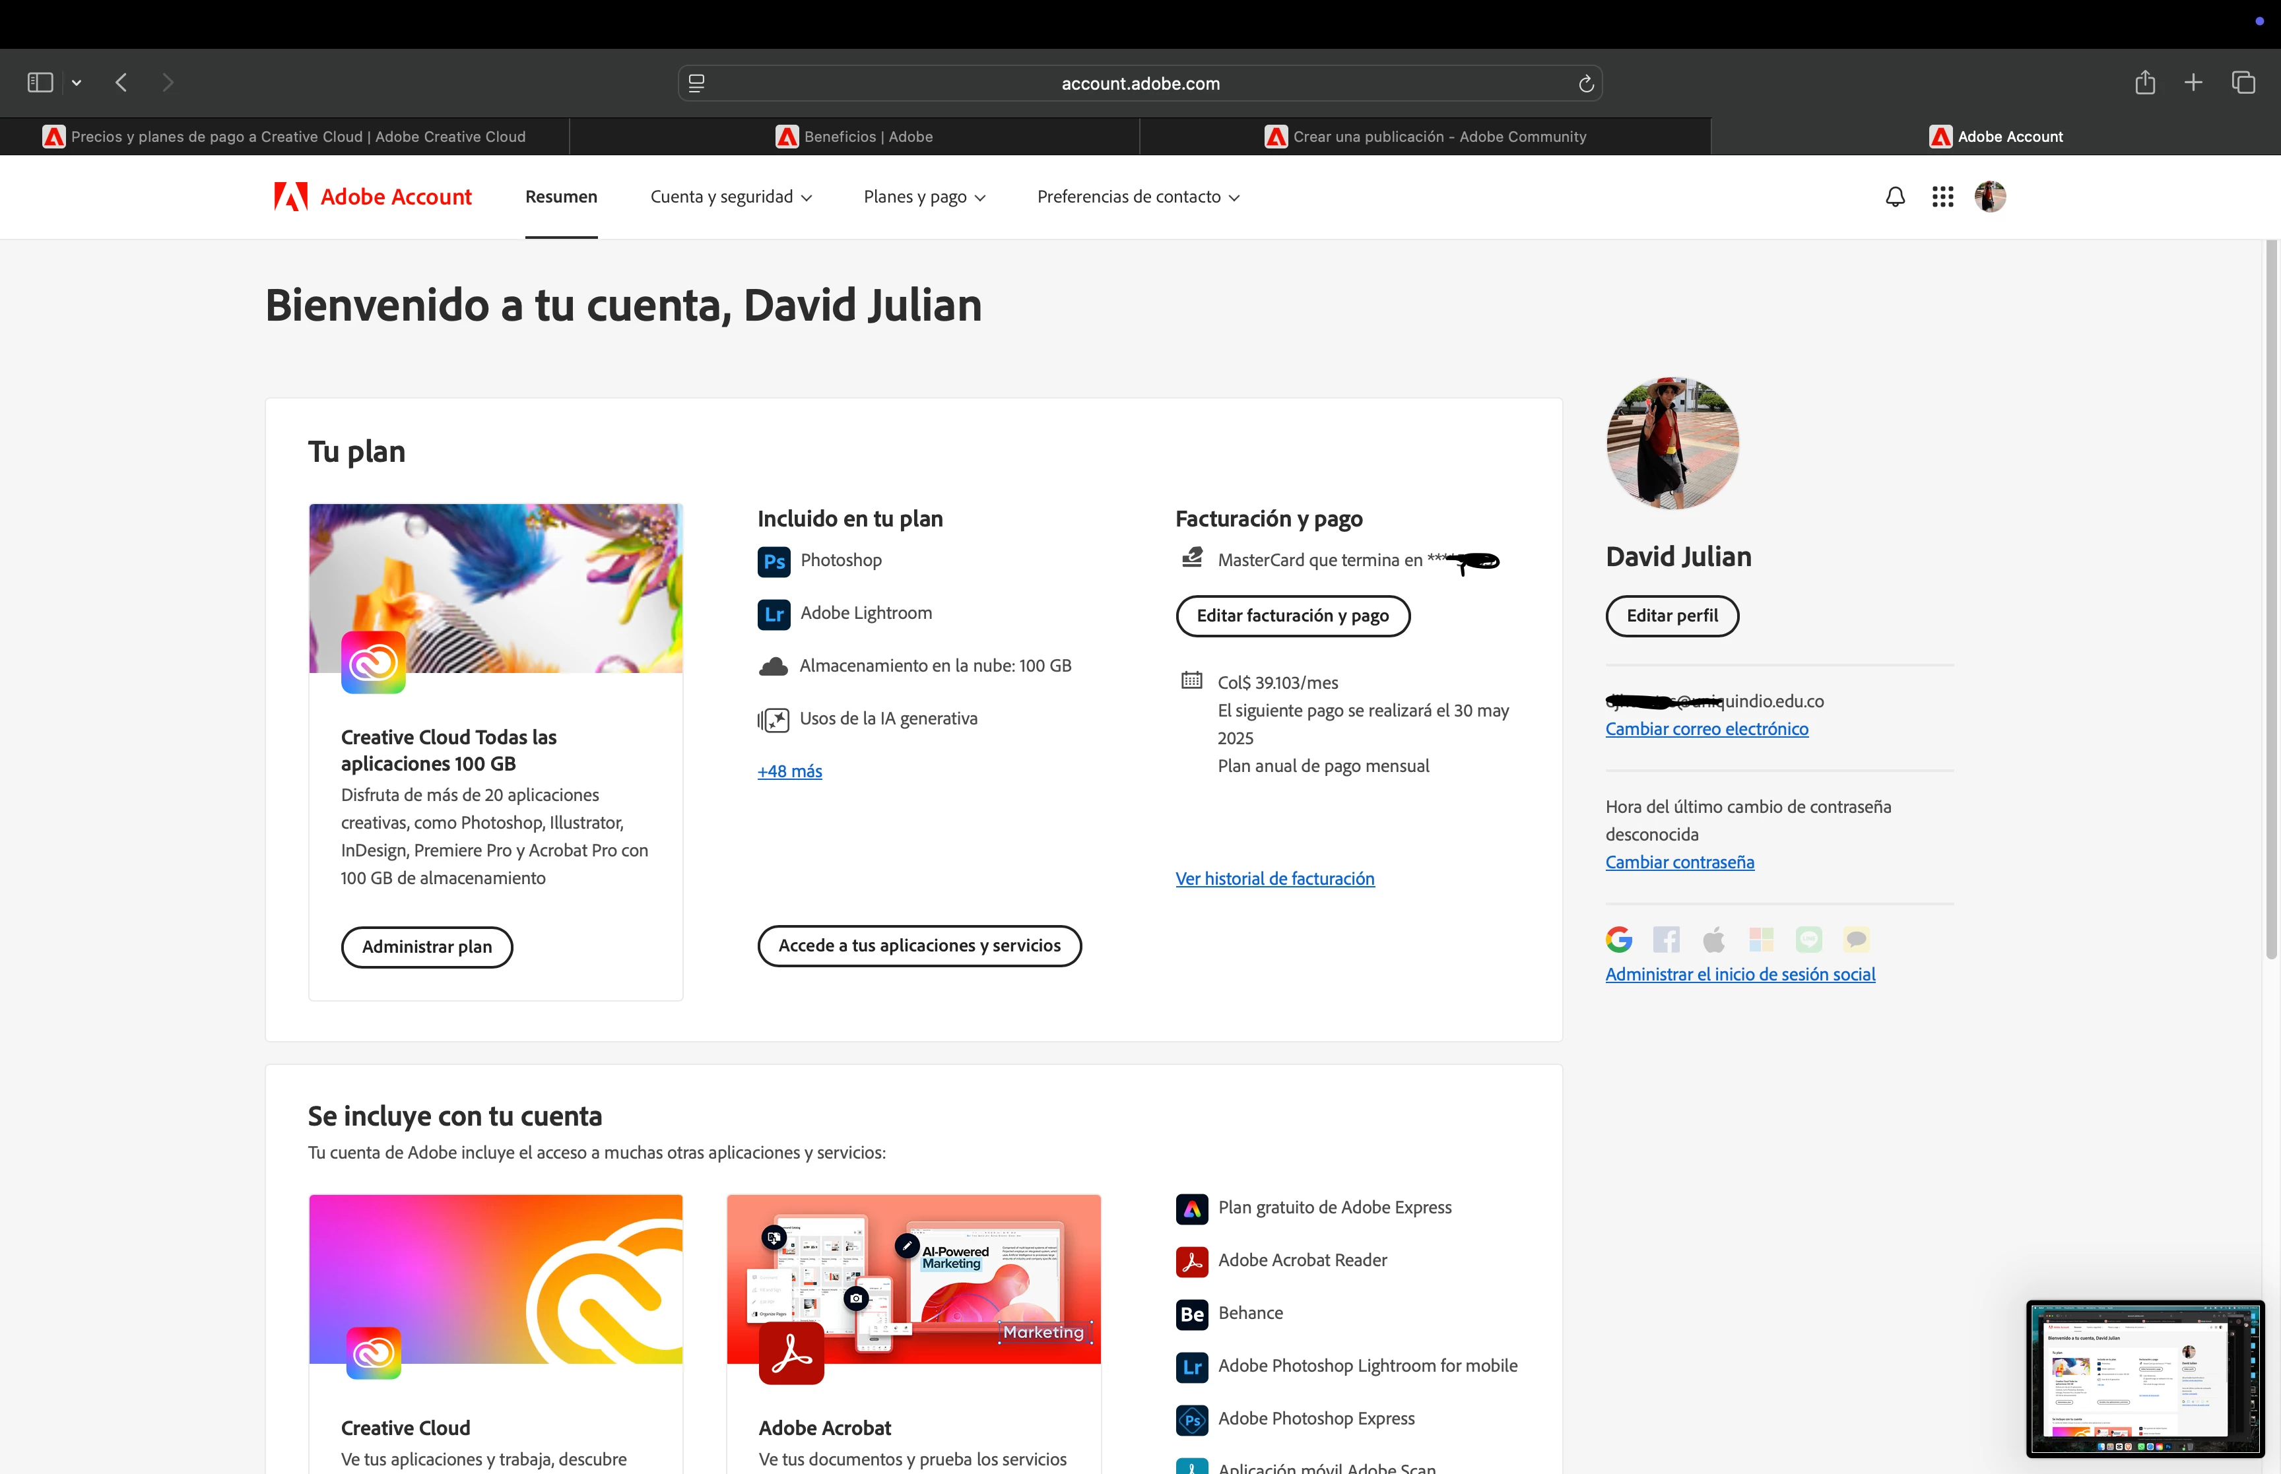Screen dimensions: 2281x1474
Task: Open a new tab with plus icon
Action: [x=2194, y=83]
